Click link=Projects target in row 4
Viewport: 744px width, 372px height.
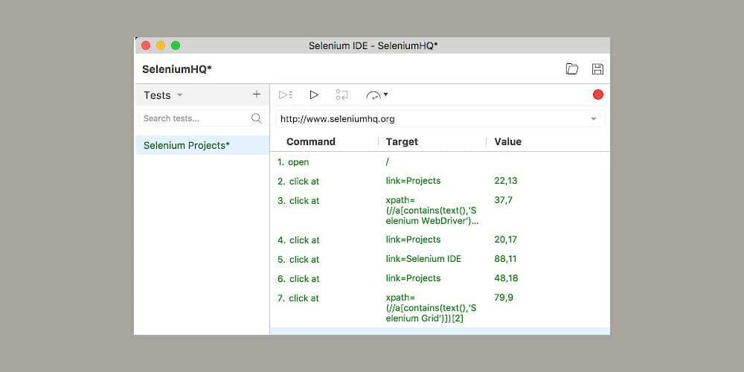tap(413, 240)
